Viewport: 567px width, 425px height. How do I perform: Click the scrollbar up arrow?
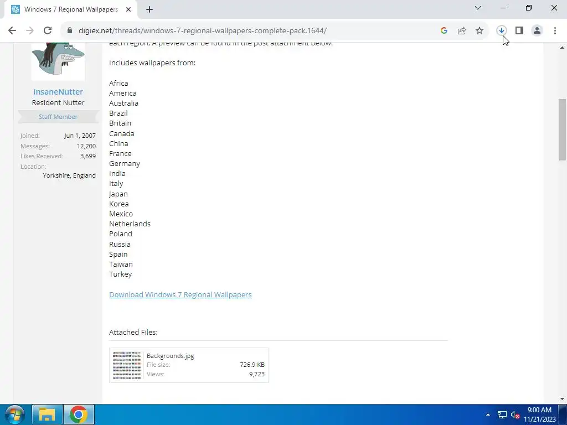[563, 48]
